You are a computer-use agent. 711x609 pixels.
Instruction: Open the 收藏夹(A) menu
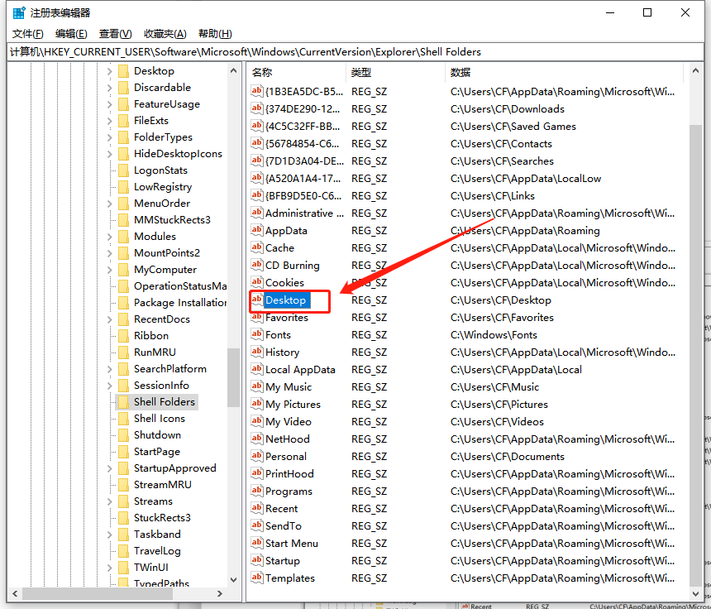pyautogui.click(x=165, y=34)
